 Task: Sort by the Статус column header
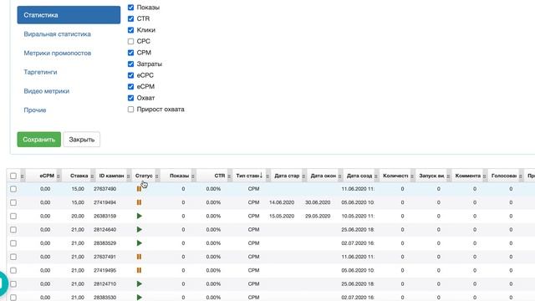click(144, 176)
